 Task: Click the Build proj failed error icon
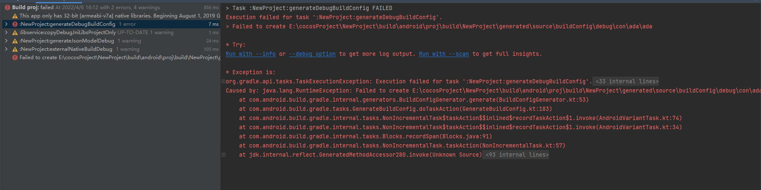[x=7, y=7]
